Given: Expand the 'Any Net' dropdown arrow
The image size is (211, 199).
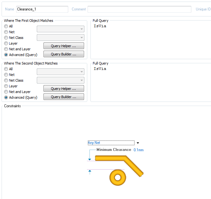Looking at the screenshot, I should pos(138,143).
